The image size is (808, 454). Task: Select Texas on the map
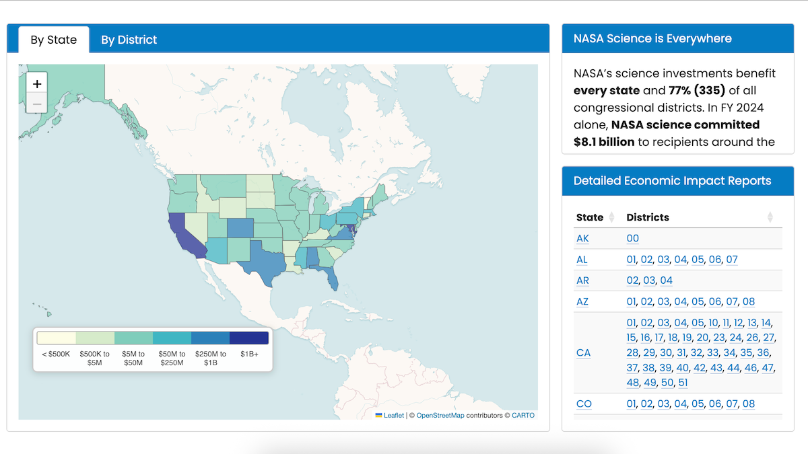click(x=264, y=264)
